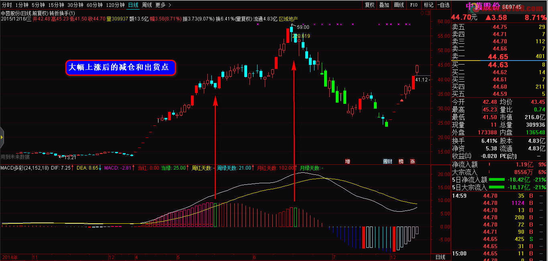The width and height of the screenshot is (548, 261).
Task: Click the stock code 600745
Action: click(511, 7)
